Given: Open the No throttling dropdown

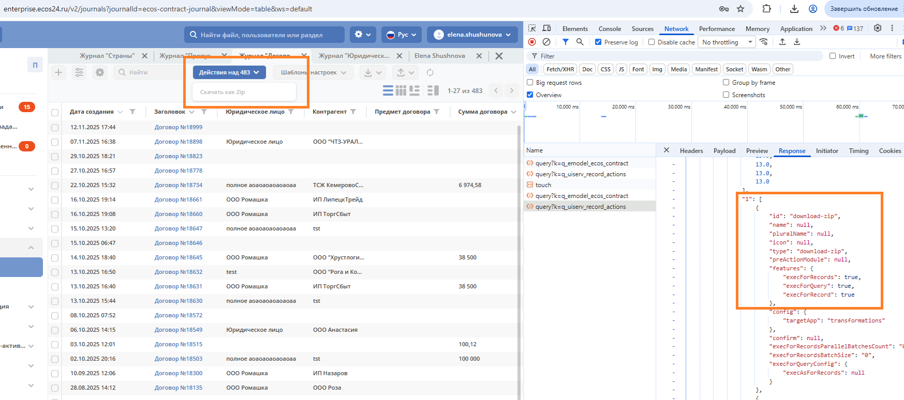Looking at the screenshot, I should (727, 42).
